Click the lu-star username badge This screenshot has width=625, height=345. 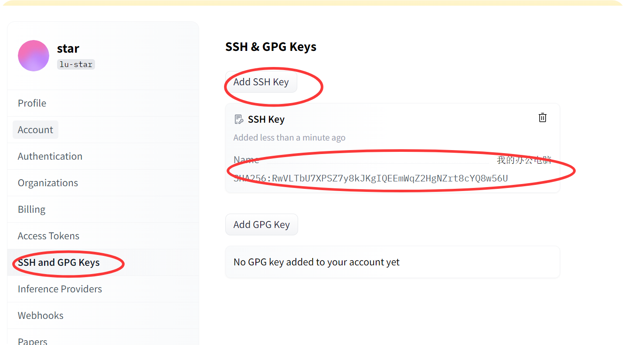point(76,64)
